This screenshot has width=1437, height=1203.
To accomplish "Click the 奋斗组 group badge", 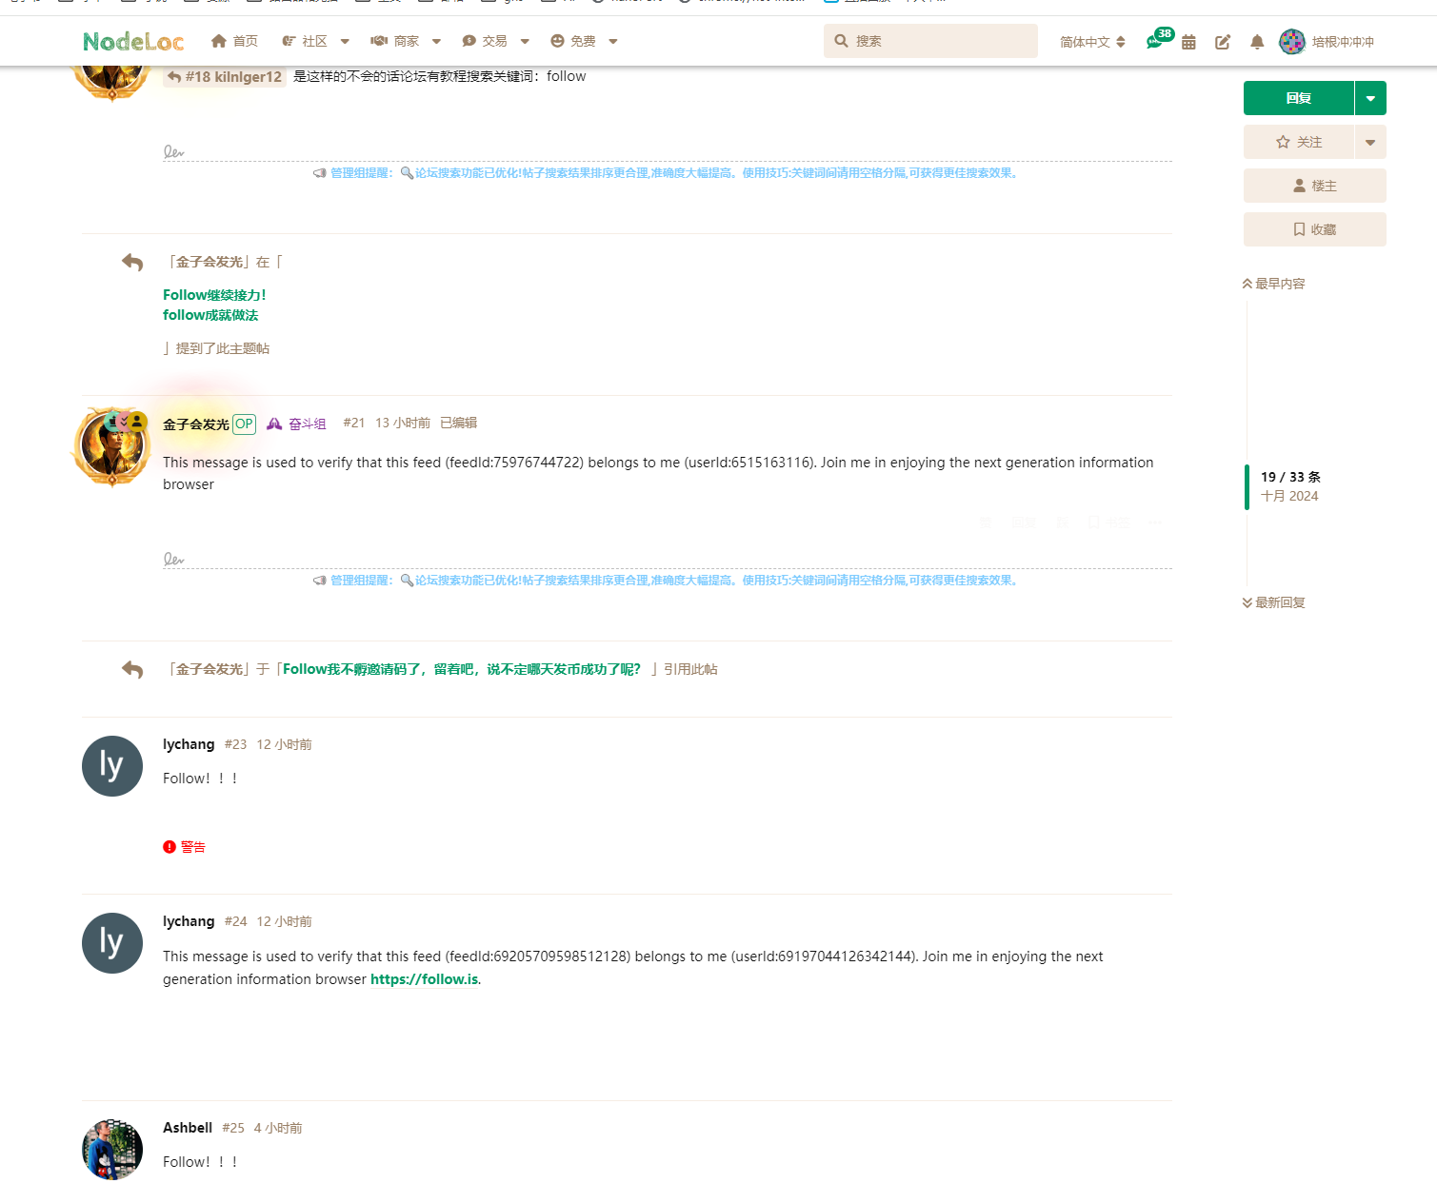I will [296, 424].
